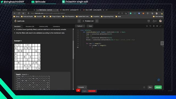Open the AI and ML bookmarks folder
Viewport: 176px width, 99px height.
38,16
